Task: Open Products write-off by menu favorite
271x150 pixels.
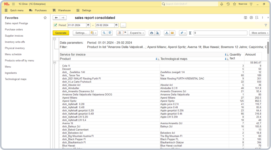Action: 19,60
